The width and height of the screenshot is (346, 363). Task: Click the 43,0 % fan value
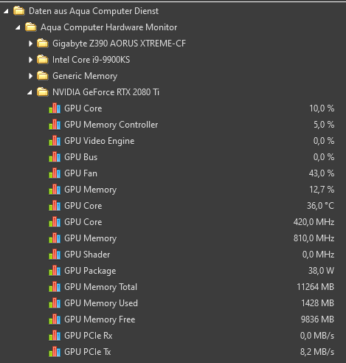click(322, 173)
